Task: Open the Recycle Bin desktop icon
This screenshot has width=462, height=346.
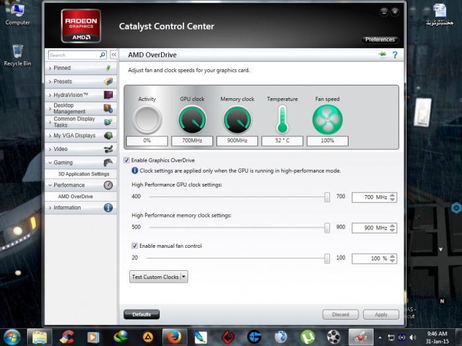Action: pyautogui.click(x=17, y=55)
